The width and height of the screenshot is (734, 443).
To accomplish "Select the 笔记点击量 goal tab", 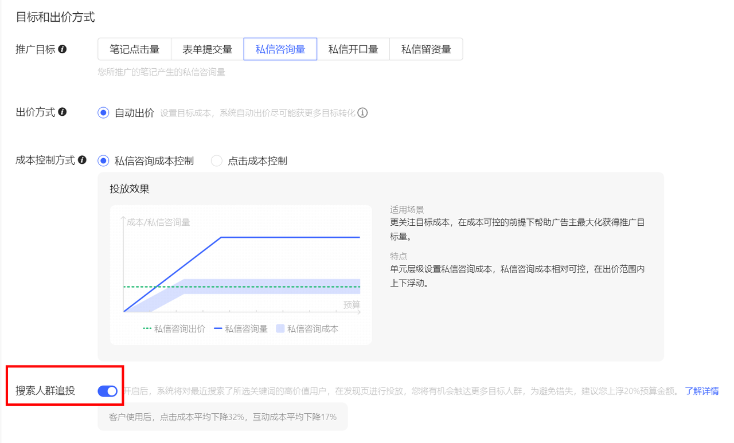I will [135, 49].
